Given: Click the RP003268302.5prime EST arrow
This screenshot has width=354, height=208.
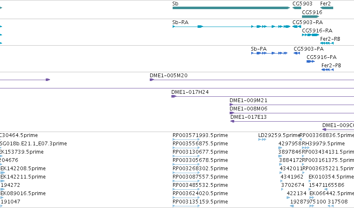Looking at the screenshot, I should [x=186, y=173].
